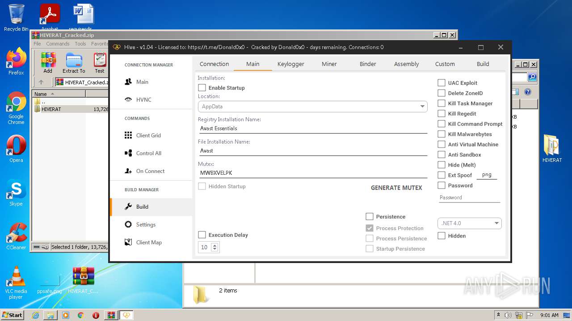Image resolution: width=572 pixels, height=321 pixels.
Task: Toggle UAC Exploit option
Action: click(442, 83)
